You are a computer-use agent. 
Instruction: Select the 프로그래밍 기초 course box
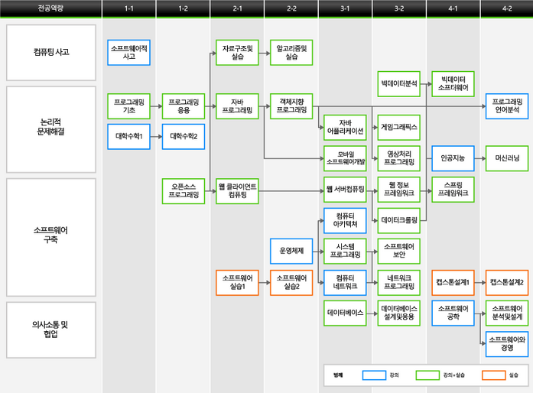pyautogui.click(x=128, y=106)
